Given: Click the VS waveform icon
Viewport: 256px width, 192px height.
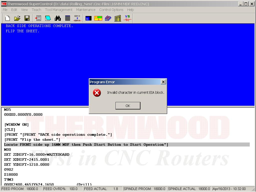Looking at the screenshot, I should click(127, 18).
